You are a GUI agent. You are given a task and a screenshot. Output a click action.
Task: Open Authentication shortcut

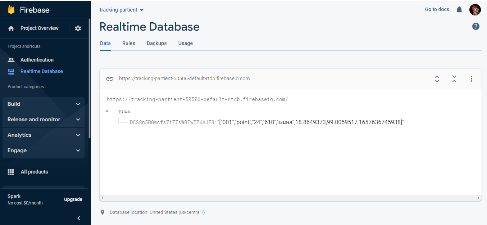pos(37,60)
